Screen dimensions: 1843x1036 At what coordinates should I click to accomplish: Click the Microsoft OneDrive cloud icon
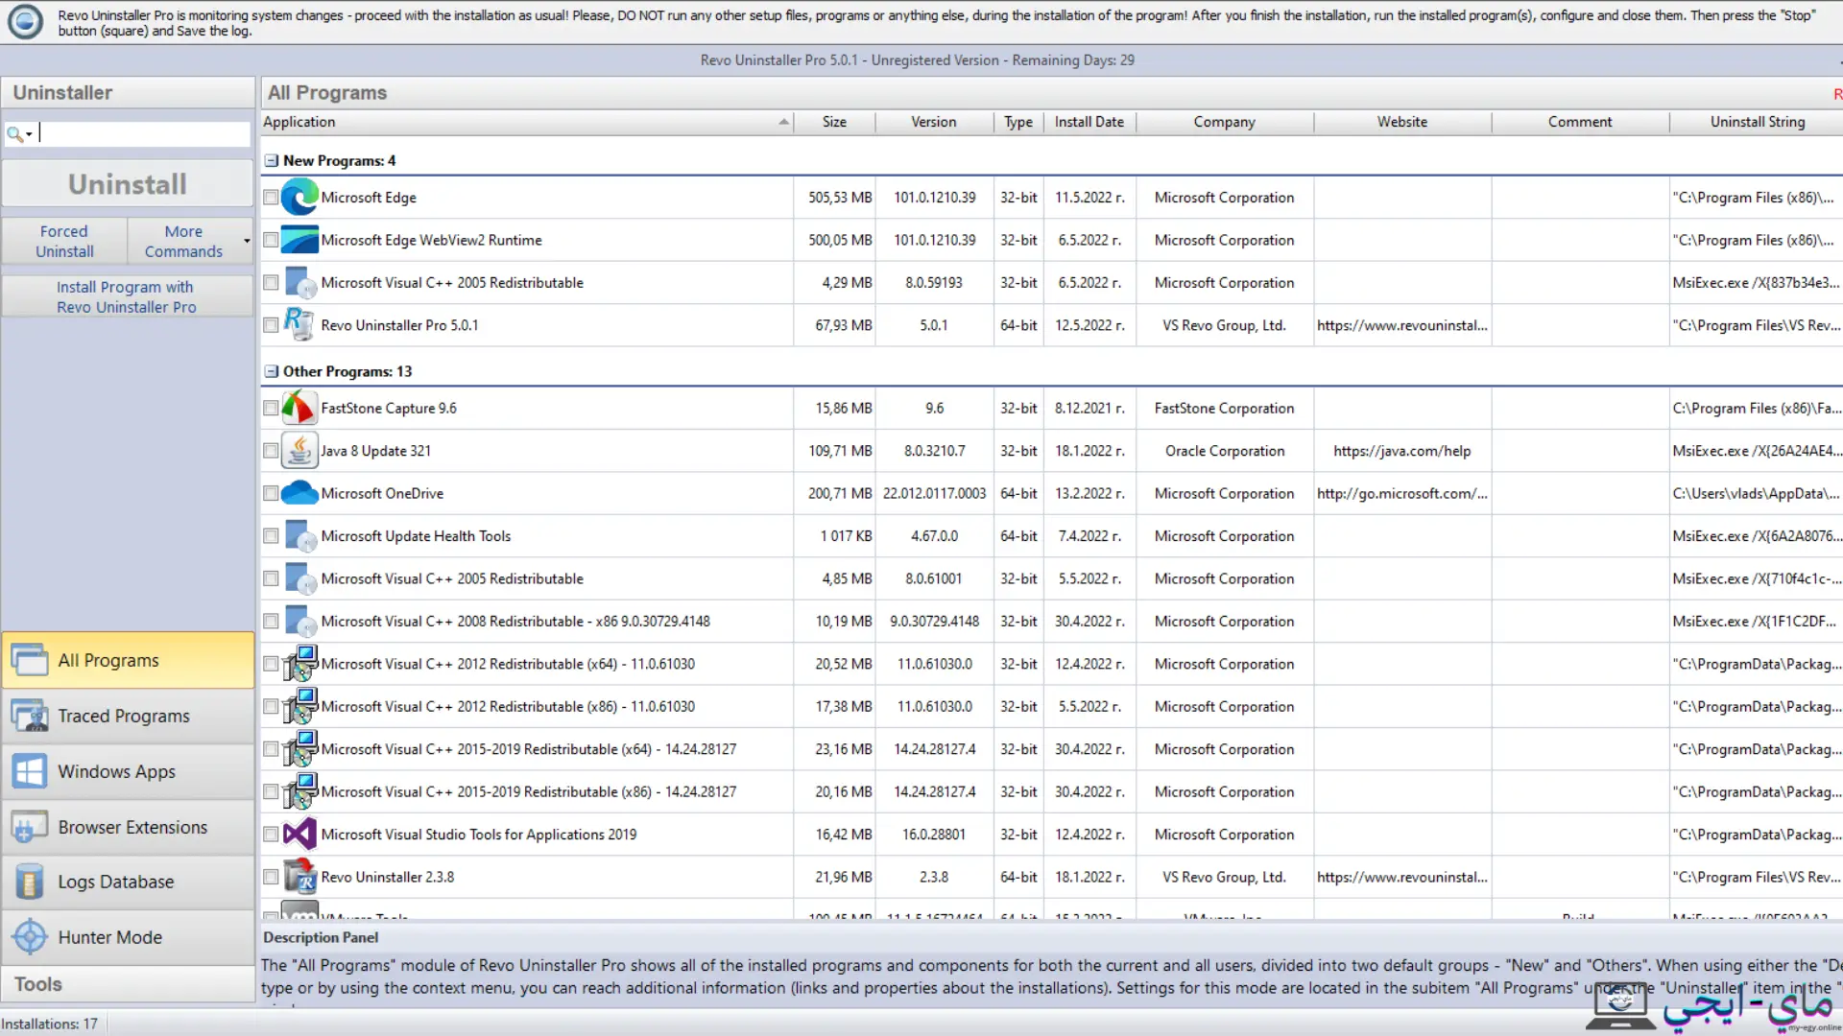299,493
